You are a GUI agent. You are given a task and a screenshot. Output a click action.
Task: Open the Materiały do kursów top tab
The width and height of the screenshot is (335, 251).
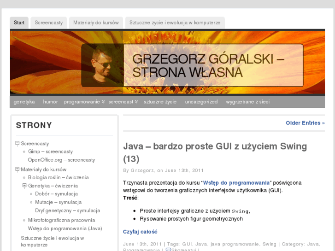click(96, 23)
